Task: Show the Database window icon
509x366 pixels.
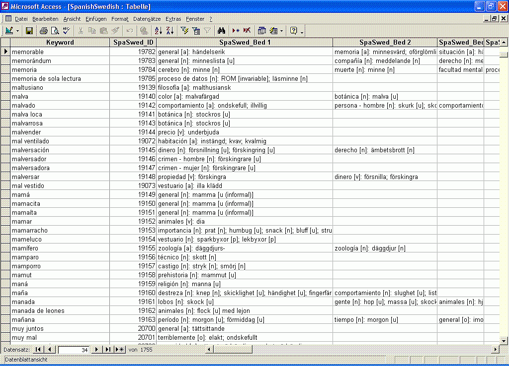Action: pos(261,31)
